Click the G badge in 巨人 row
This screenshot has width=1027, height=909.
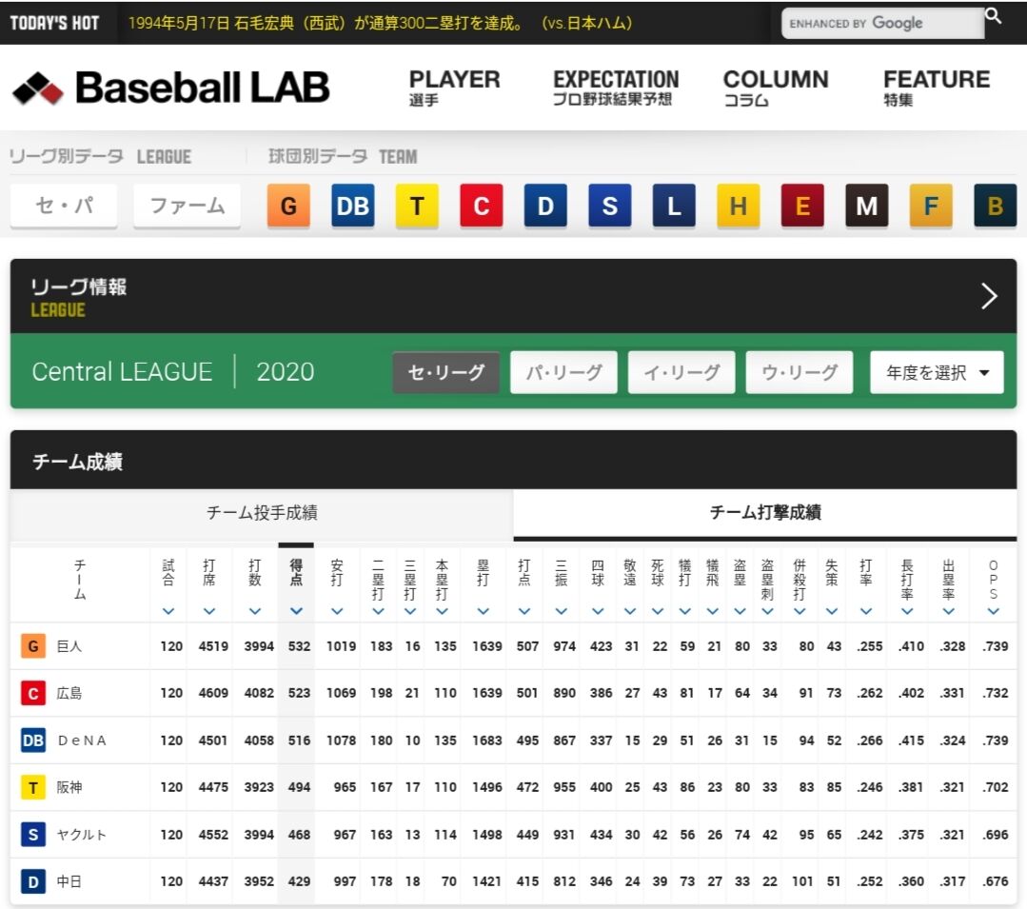(33, 646)
